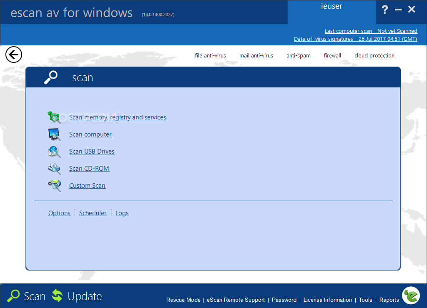Switch to the firewall tab
The height and width of the screenshot is (308, 427).
[332, 55]
